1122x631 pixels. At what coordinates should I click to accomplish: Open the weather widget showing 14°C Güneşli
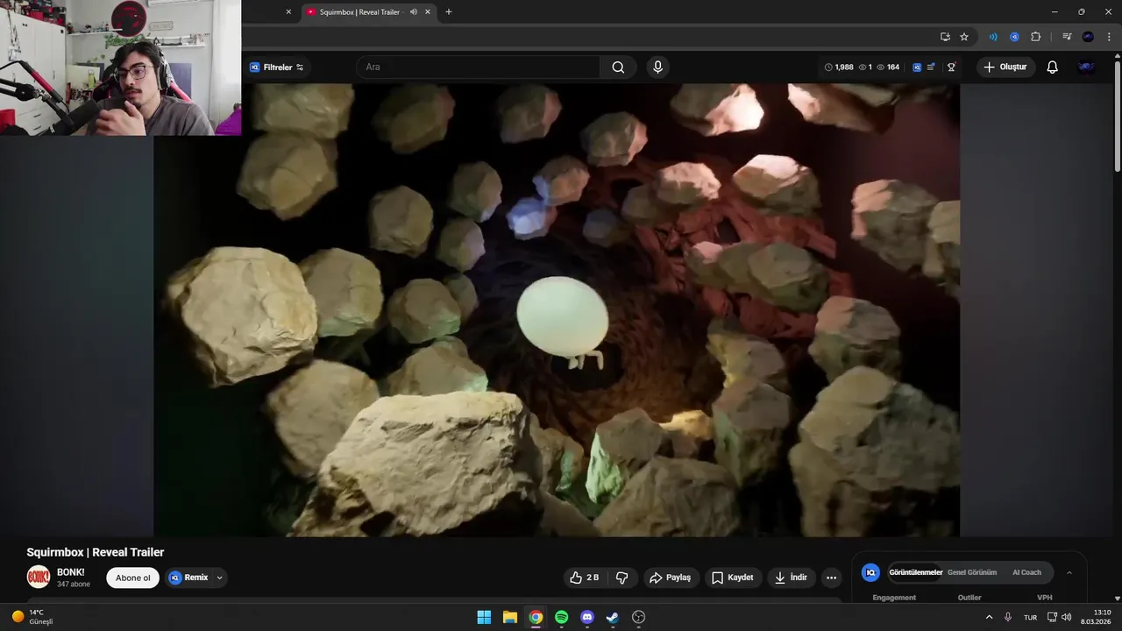click(34, 617)
